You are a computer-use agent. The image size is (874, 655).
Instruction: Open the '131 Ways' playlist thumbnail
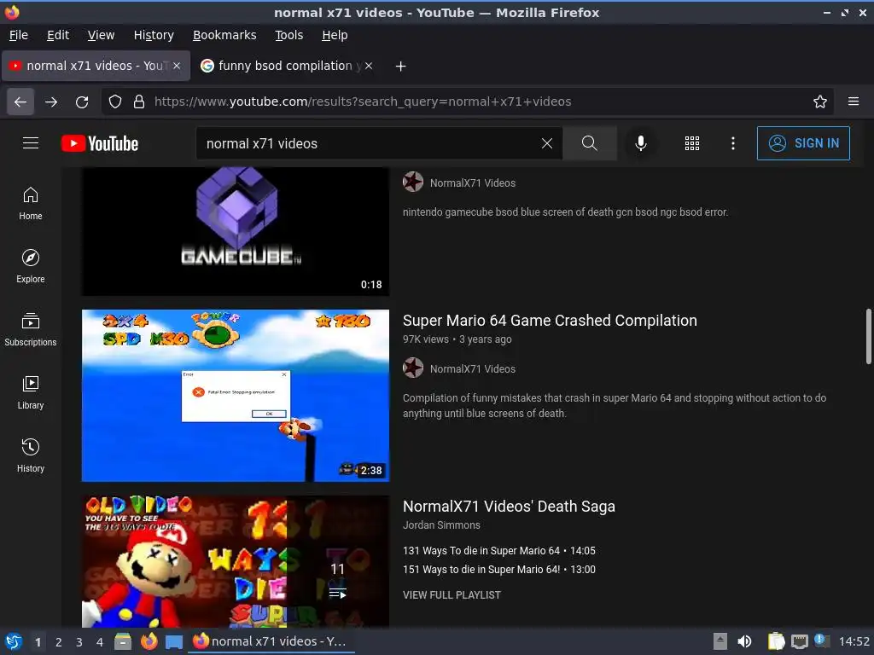click(x=236, y=561)
